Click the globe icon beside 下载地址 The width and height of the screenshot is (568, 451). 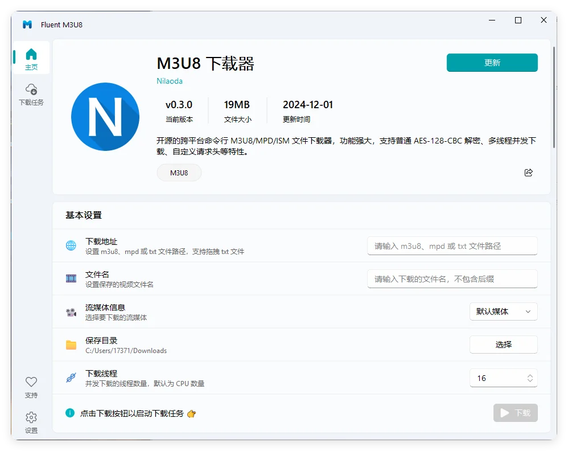point(71,245)
